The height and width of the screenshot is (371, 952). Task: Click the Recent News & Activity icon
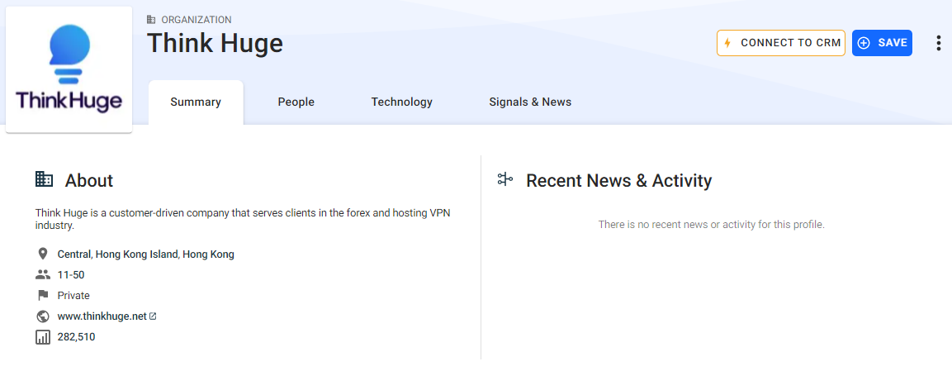tap(505, 179)
